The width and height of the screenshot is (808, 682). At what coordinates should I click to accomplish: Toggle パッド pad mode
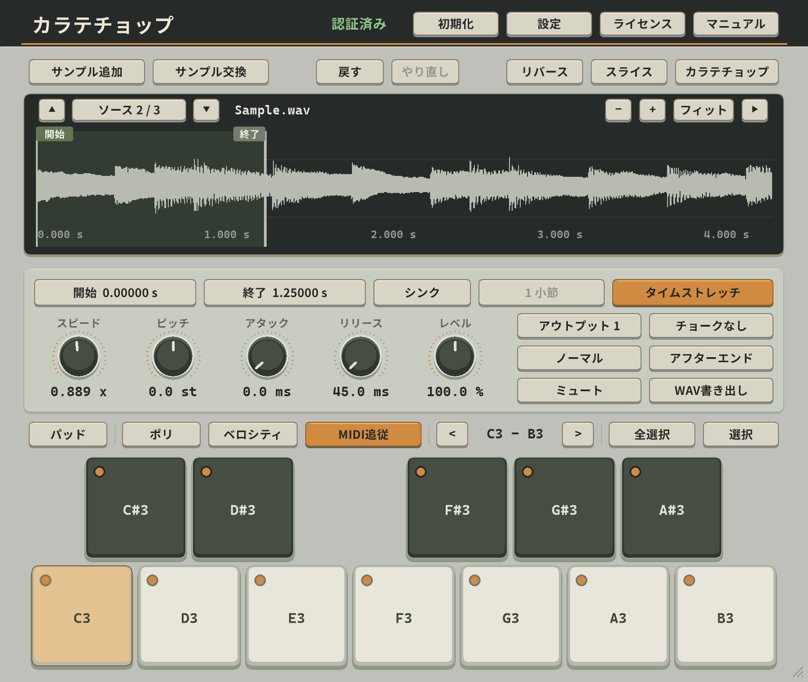point(68,434)
